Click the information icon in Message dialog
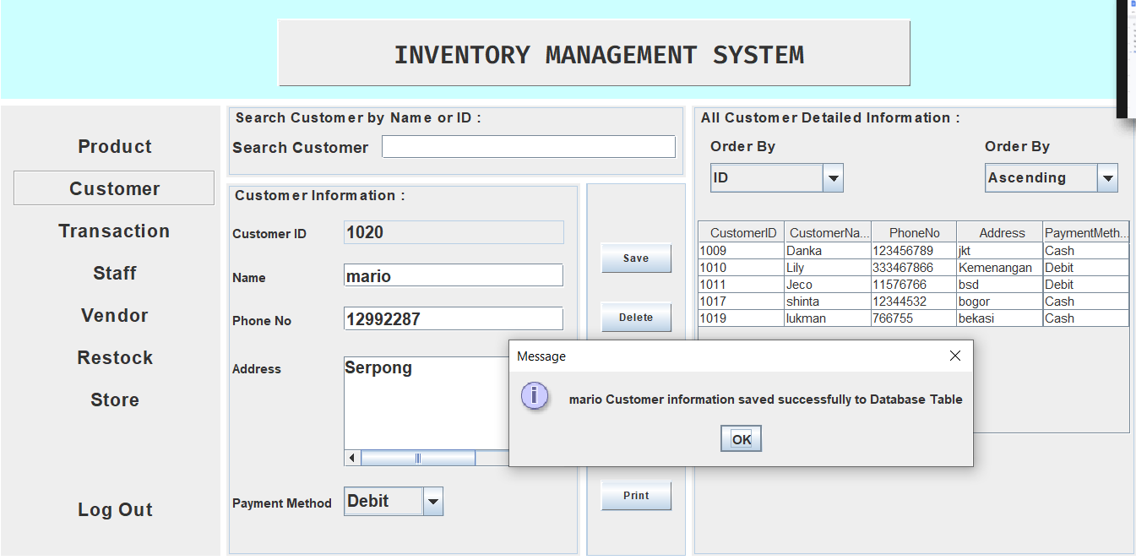Image resolution: width=1136 pixels, height=560 pixels. [x=535, y=395]
